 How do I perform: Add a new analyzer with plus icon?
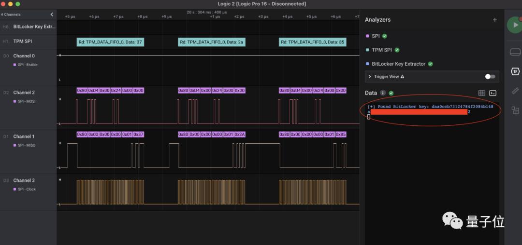coord(494,20)
